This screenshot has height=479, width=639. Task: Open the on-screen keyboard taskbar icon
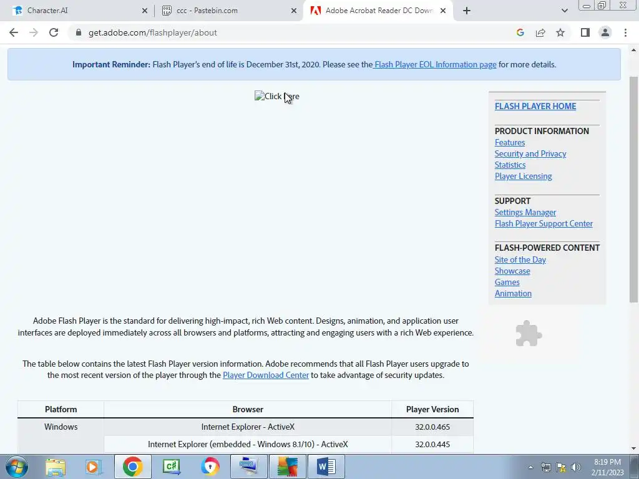248,467
